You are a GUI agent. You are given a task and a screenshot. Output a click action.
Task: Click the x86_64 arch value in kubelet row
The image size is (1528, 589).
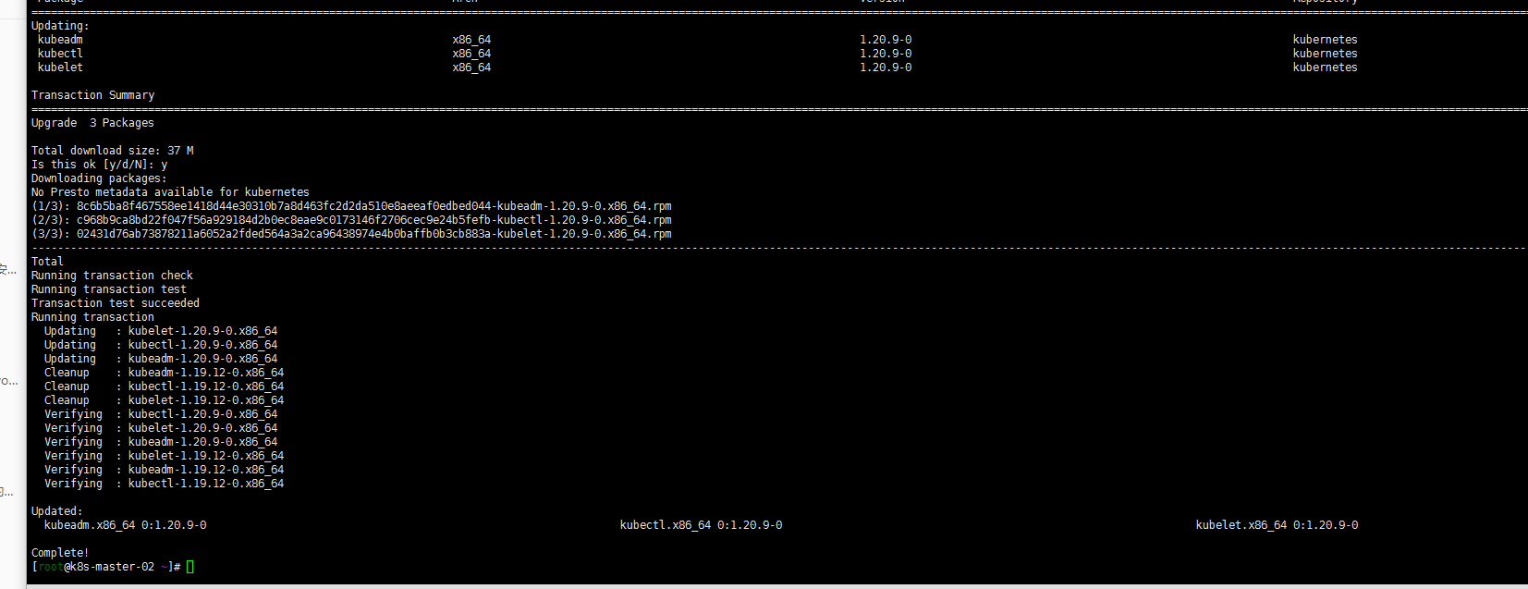click(471, 67)
